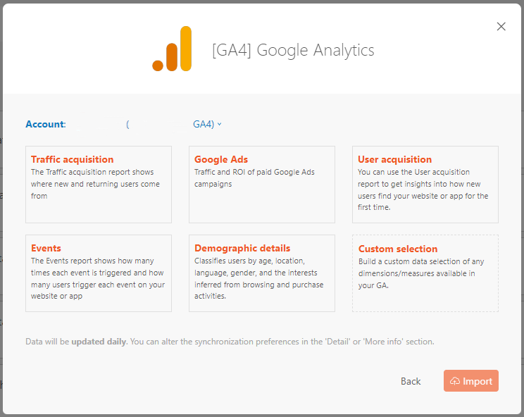Click the [GA4] Google Analytics title
The image size is (524, 417).
(x=293, y=51)
